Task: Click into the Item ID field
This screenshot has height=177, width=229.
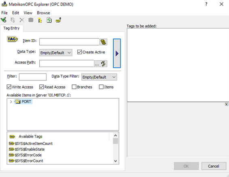Action: [69, 42]
